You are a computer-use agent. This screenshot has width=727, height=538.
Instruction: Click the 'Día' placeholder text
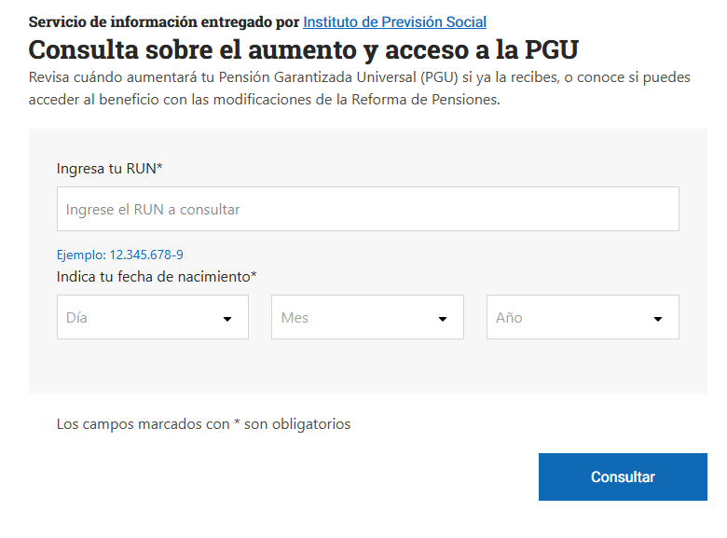[76, 318]
